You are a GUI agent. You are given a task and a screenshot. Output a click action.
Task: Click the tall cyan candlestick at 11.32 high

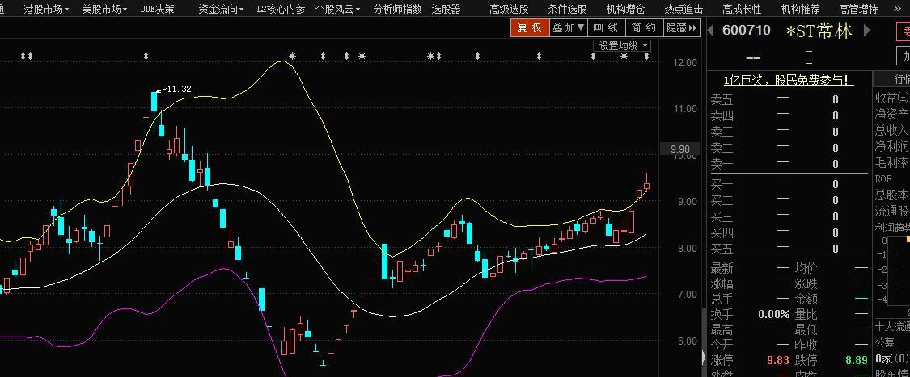tap(154, 102)
